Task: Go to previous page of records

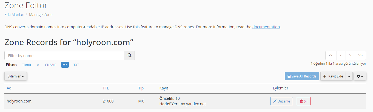Action: (341, 55)
